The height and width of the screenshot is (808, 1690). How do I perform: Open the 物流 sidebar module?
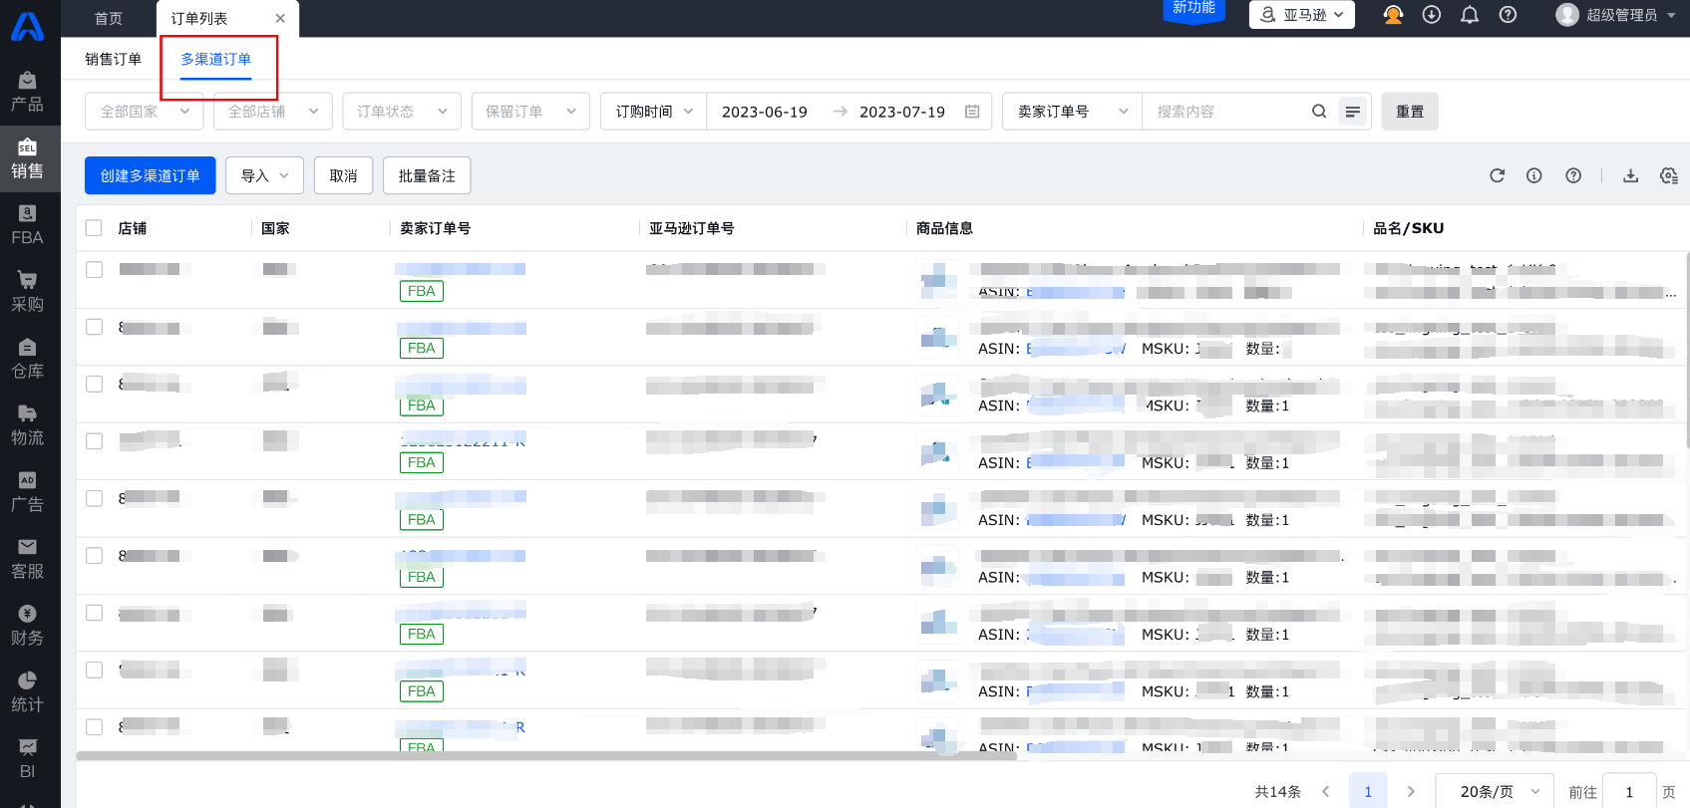coord(27,425)
